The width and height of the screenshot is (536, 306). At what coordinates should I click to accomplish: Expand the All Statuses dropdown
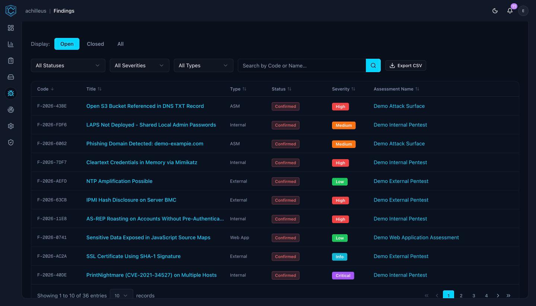pos(68,65)
